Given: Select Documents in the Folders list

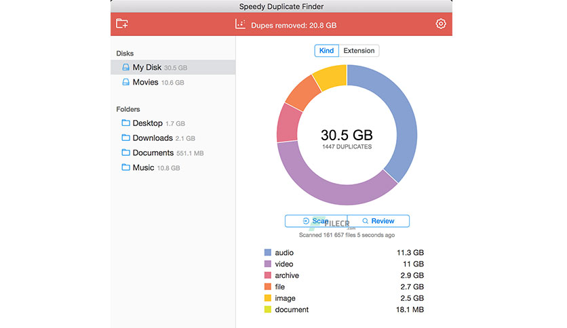Looking at the screenshot, I should click(x=173, y=152).
